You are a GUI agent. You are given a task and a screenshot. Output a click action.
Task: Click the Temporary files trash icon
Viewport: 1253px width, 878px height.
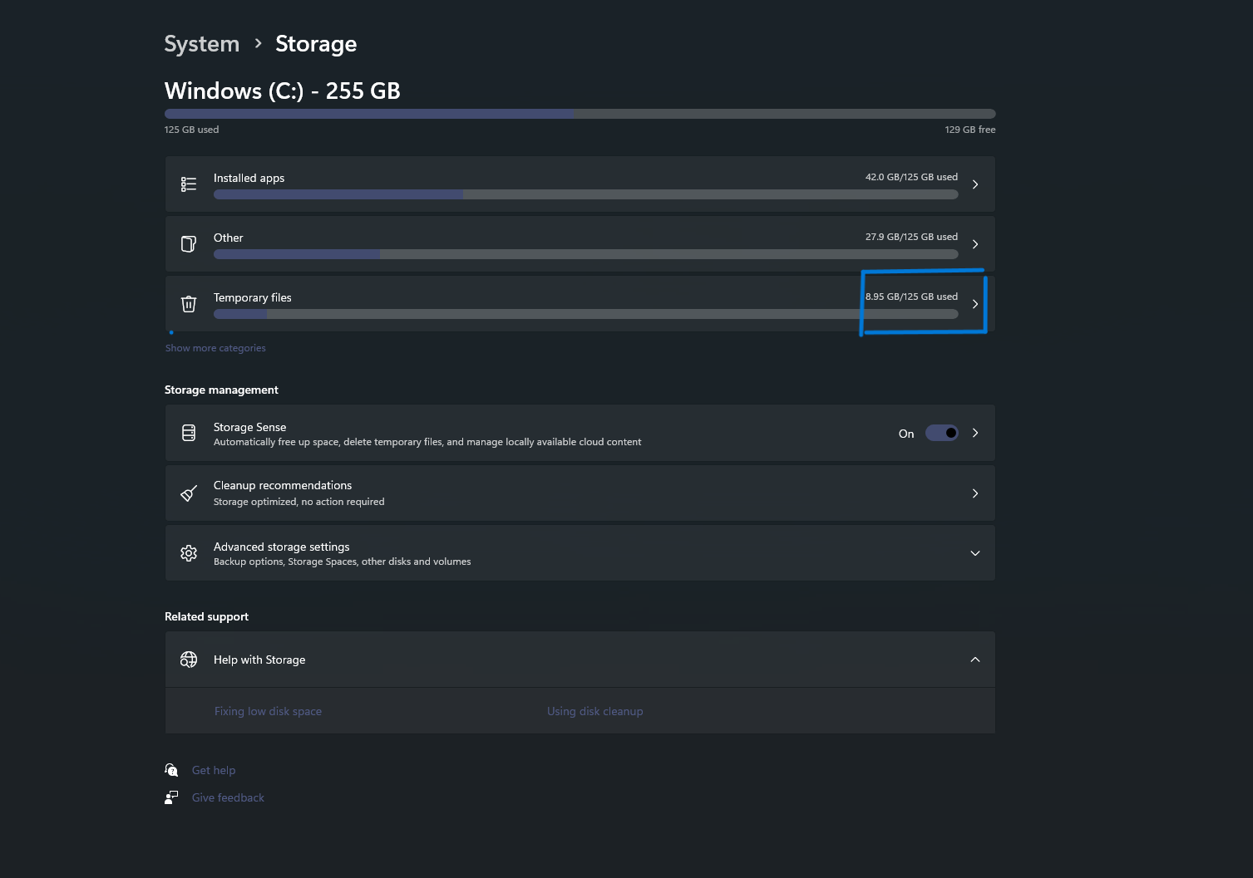click(x=189, y=304)
